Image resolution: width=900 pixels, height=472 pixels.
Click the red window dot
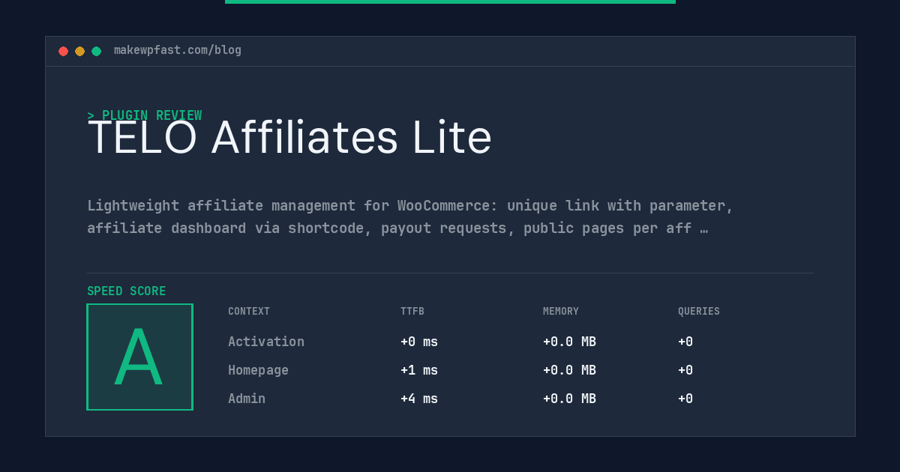coord(63,51)
